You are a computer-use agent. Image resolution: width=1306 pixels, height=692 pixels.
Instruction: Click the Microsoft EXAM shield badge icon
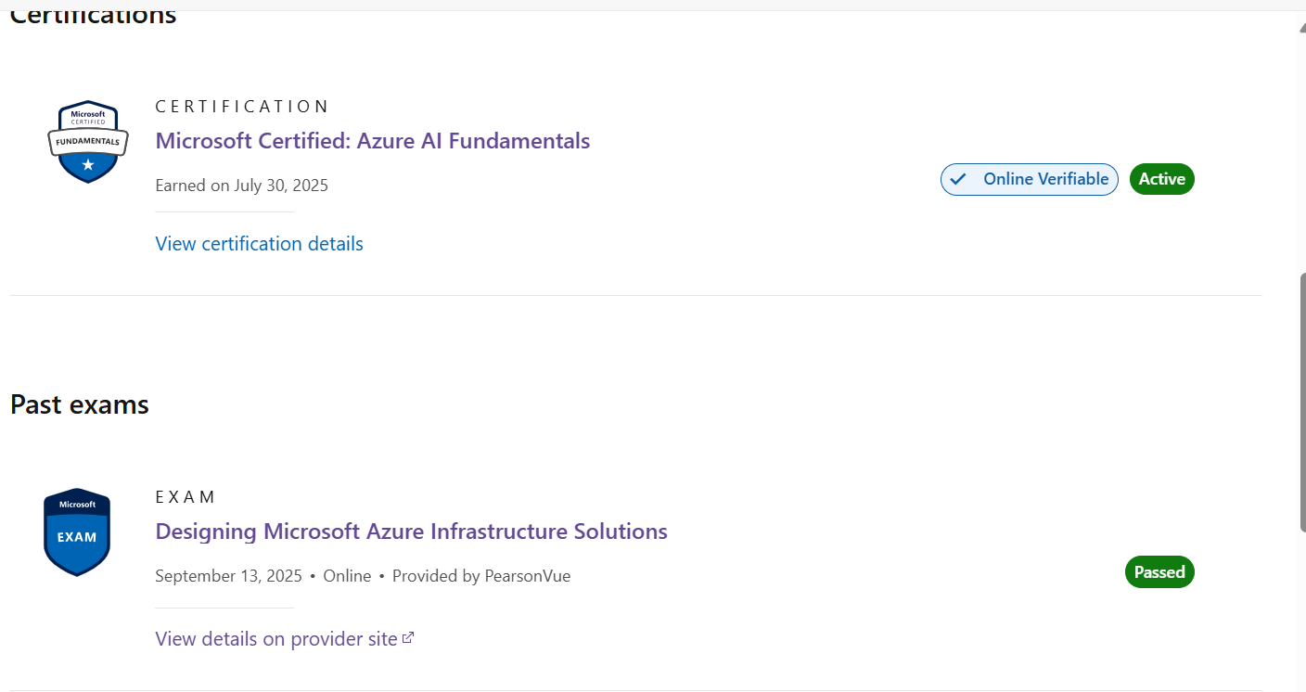click(x=76, y=532)
